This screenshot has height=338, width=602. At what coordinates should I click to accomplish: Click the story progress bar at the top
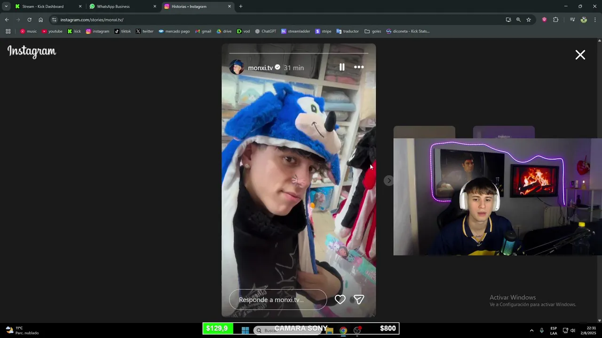click(x=299, y=53)
